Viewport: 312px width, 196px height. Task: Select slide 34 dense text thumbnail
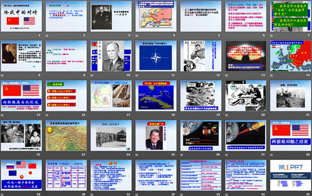(x=246, y=175)
